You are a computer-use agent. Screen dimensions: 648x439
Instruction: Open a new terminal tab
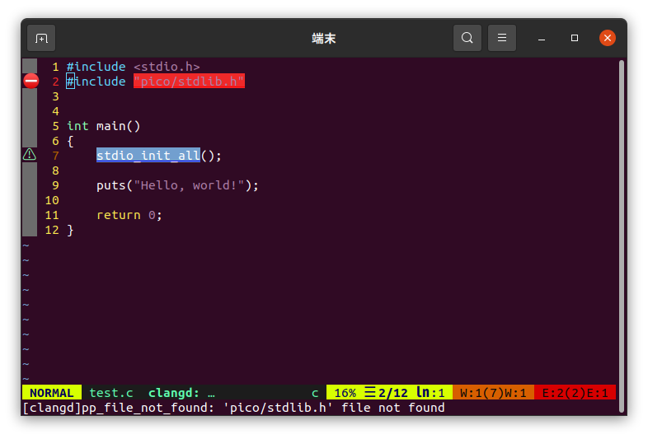(41, 39)
